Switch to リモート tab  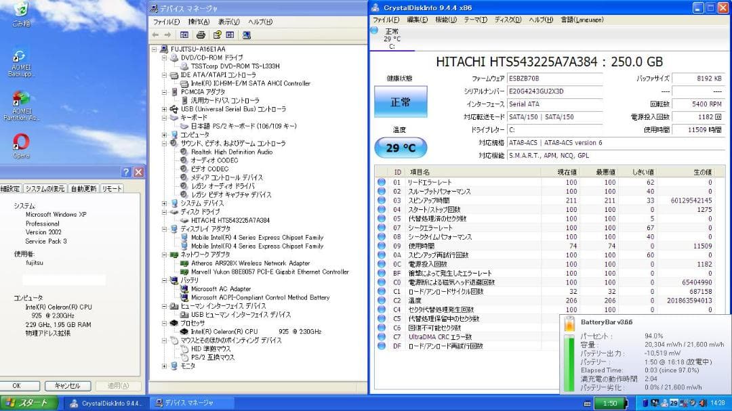click(112, 188)
